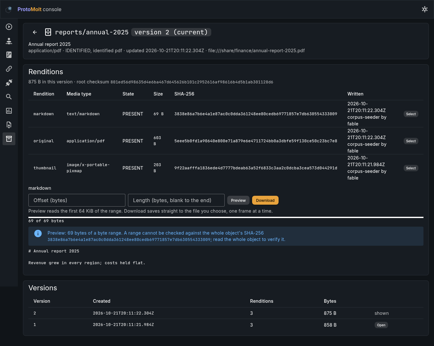Open the bar-chart sidebar icon
The width and height of the screenshot is (434, 346).
(x=9, y=111)
